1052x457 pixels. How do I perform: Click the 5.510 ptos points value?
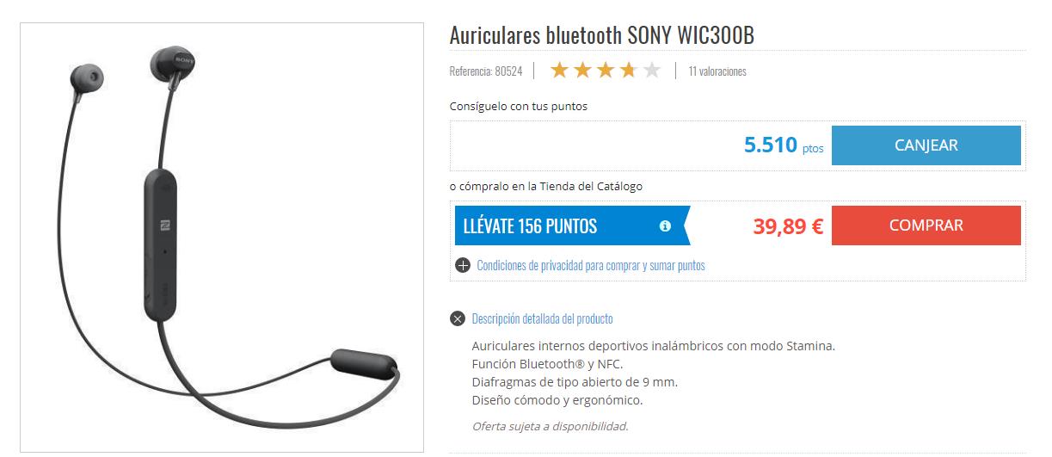pyautogui.click(x=784, y=145)
